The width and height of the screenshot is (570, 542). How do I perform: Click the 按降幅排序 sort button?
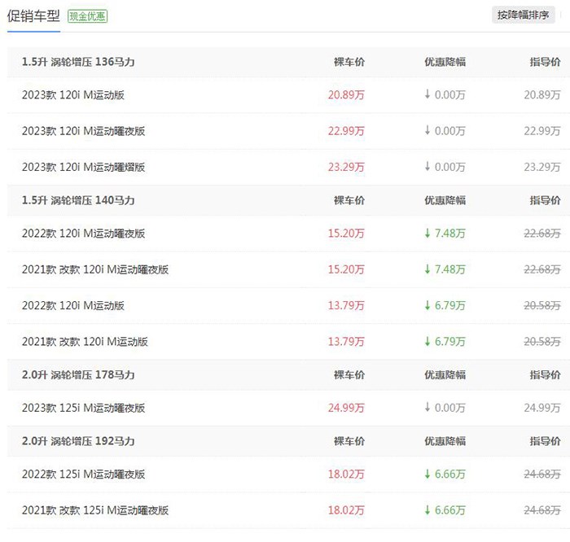(523, 15)
